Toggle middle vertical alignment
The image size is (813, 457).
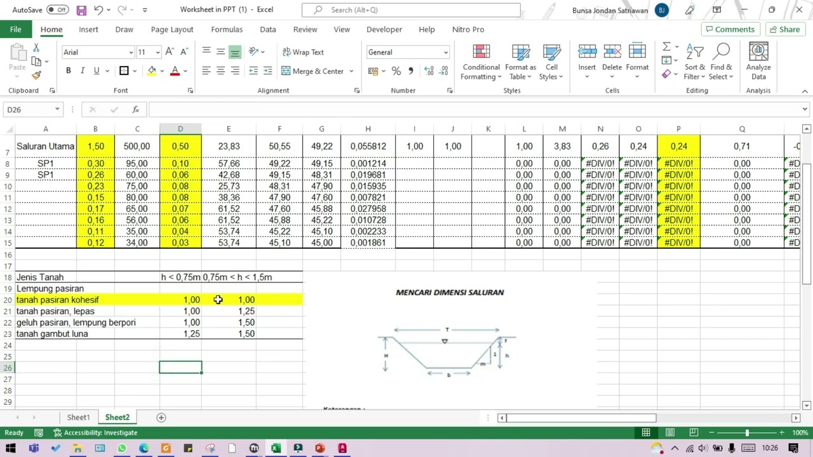pos(220,52)
